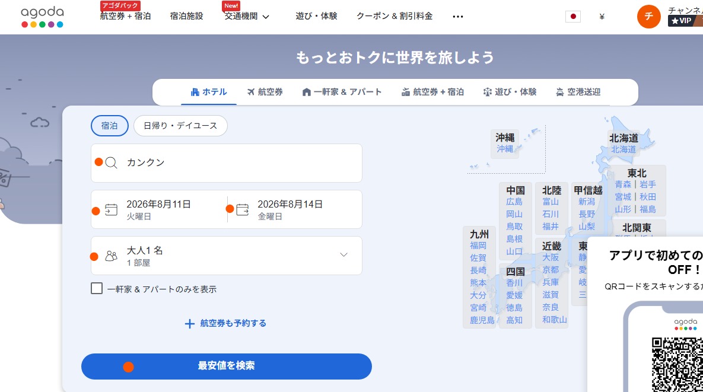Select 福島 in 東北 region
This screenshot has height=392, width=703.
pos(647,209)
